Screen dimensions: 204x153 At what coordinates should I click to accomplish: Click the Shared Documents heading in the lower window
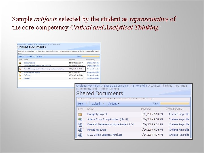tap(100, 93)
